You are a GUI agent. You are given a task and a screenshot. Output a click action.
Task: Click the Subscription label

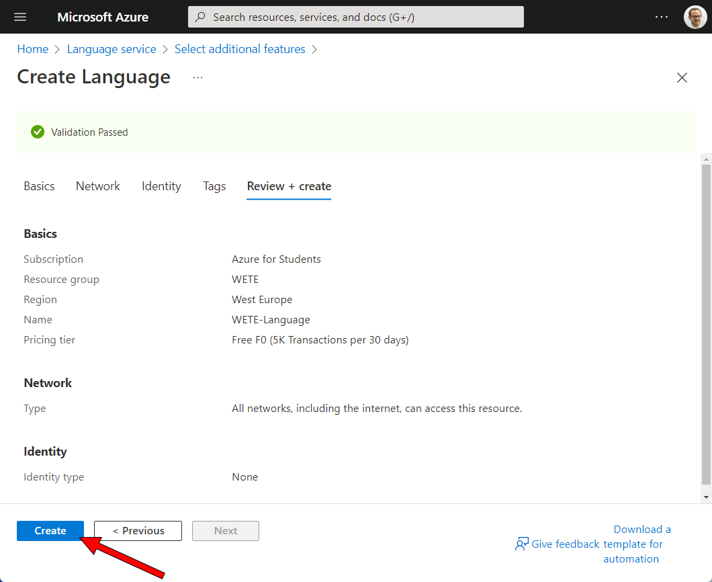coord(54,259)
